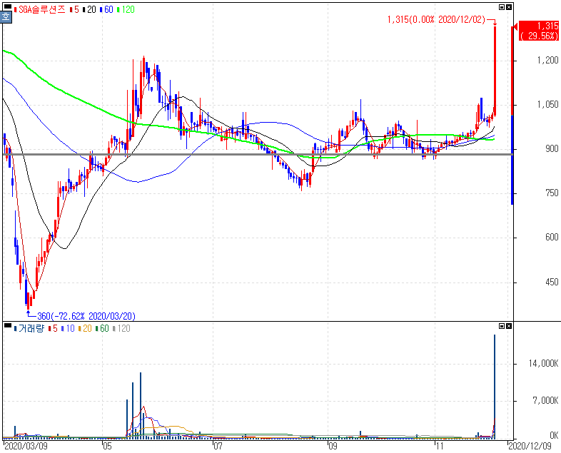Click the 1,200 price axis label
Screen dimensions: 561x453
[x=547, y=60]
